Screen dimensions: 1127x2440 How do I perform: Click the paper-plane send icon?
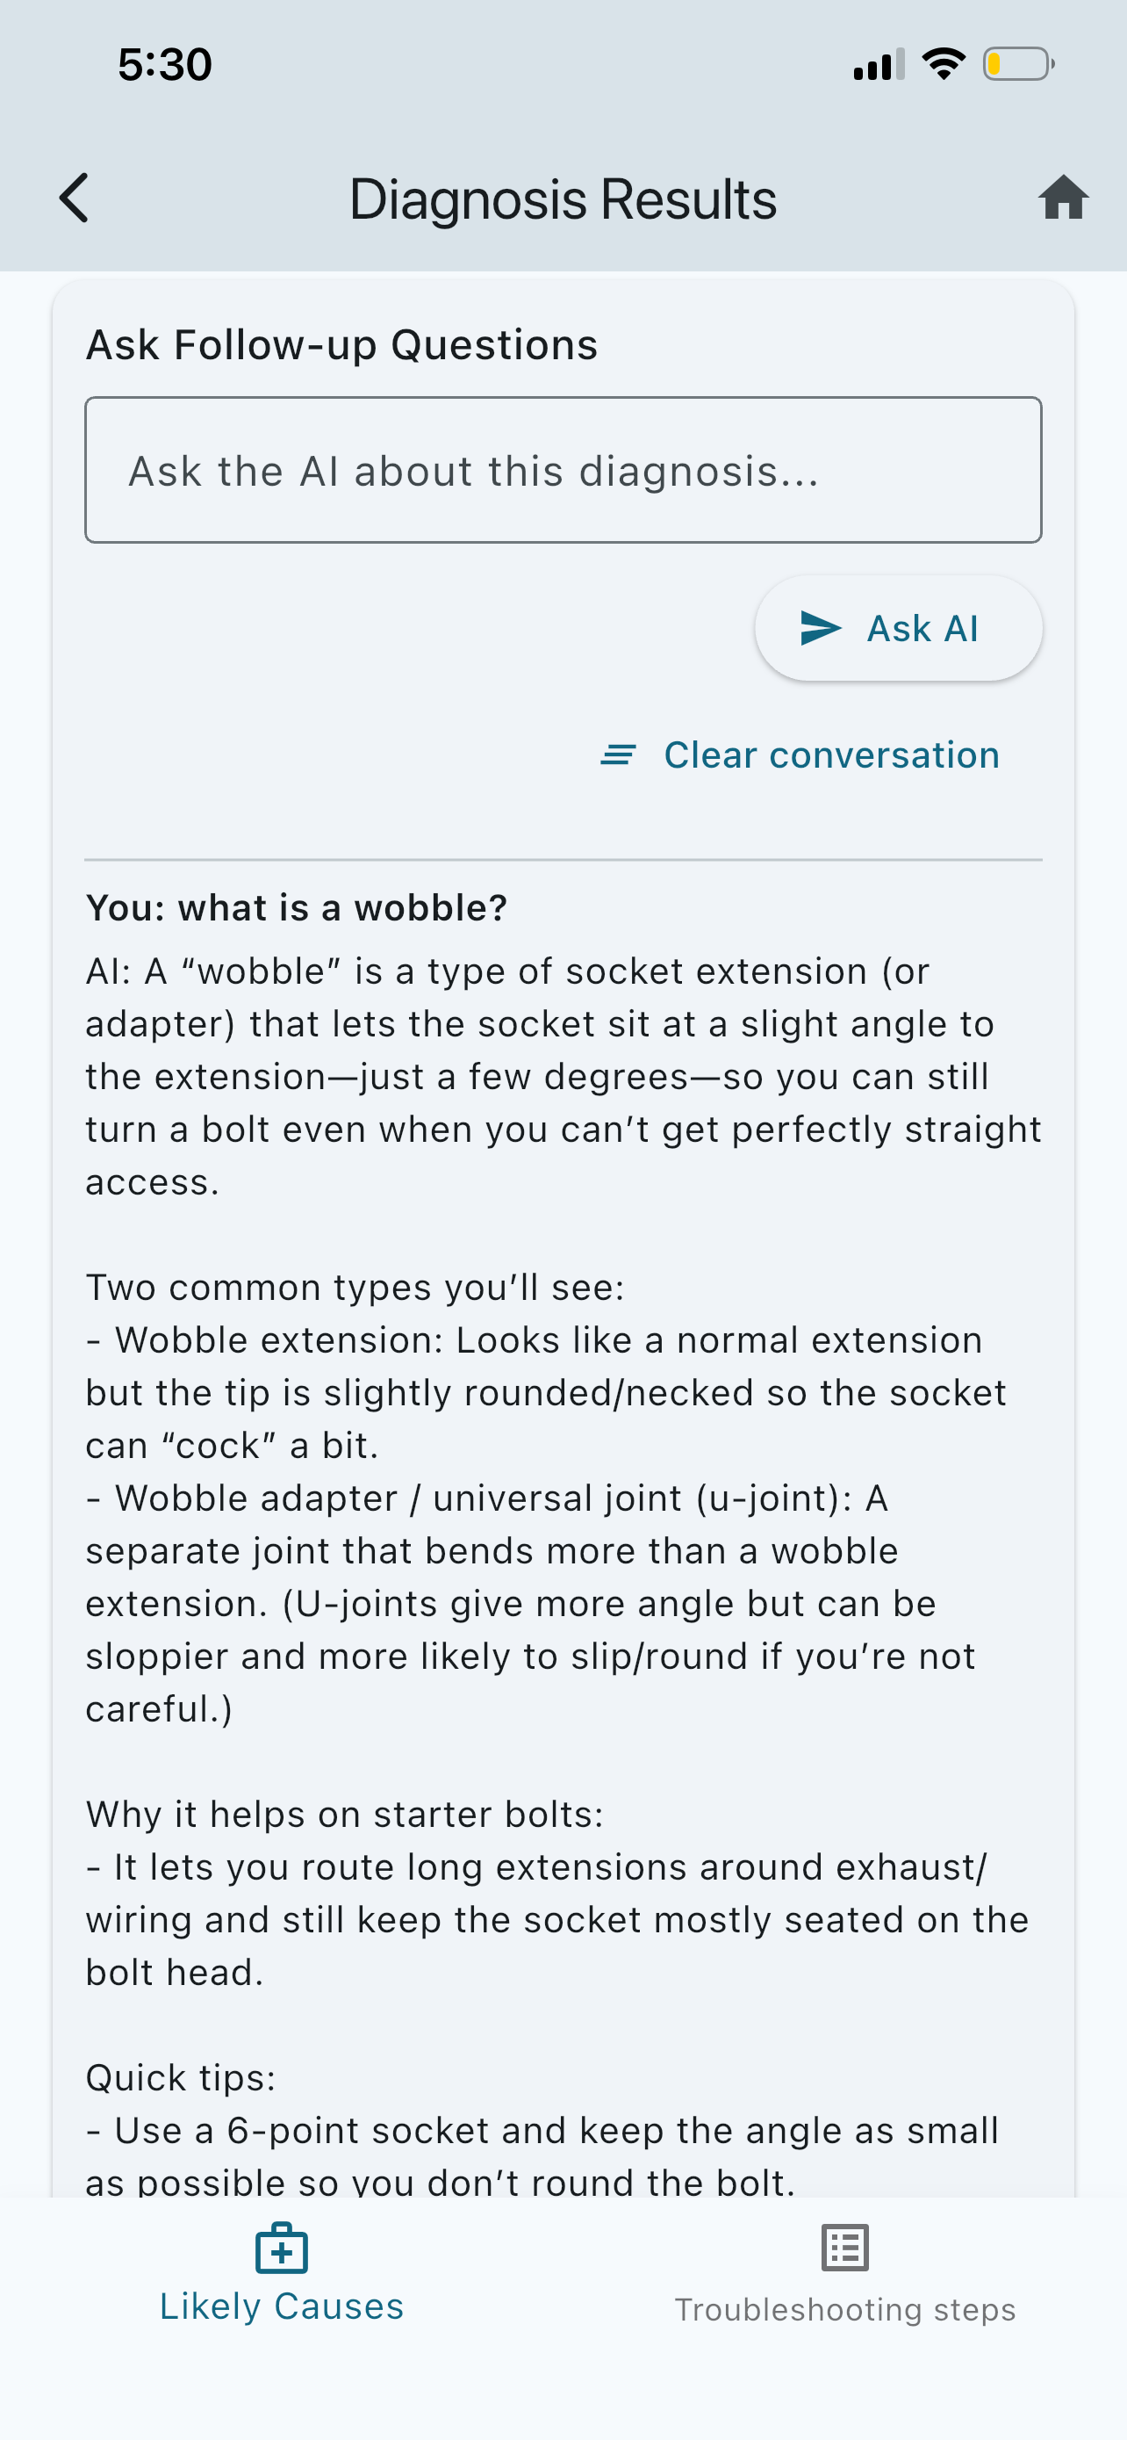pos(821,627)
